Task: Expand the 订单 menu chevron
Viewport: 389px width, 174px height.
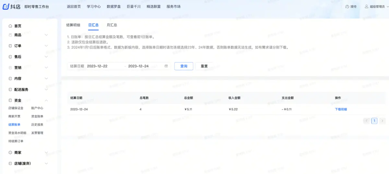Action: point(46,46)
